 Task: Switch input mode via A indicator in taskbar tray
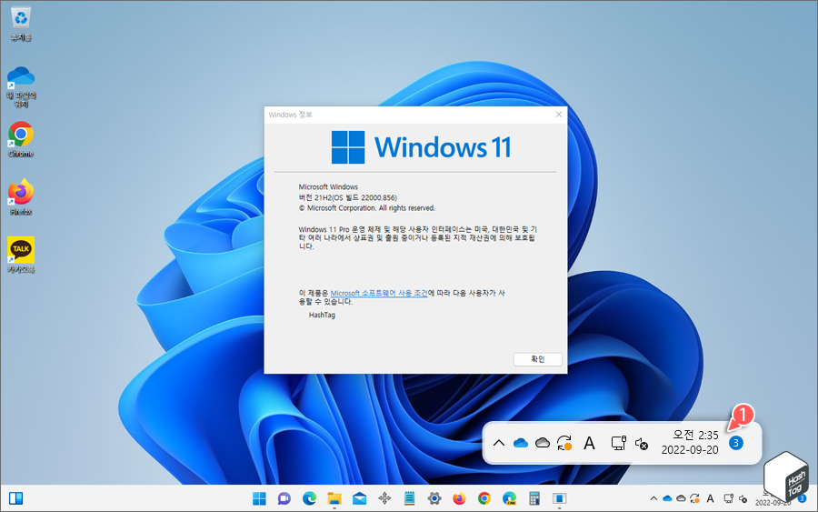(x=710, y=498)
